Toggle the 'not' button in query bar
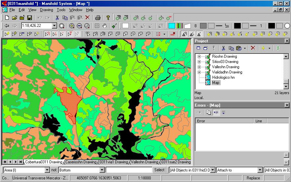This screenshot has height=182, width=291. tap(54, 170)
